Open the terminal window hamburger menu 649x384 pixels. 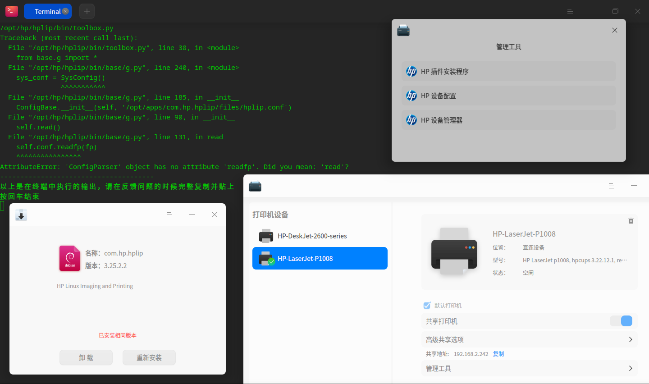pos(570,11)
